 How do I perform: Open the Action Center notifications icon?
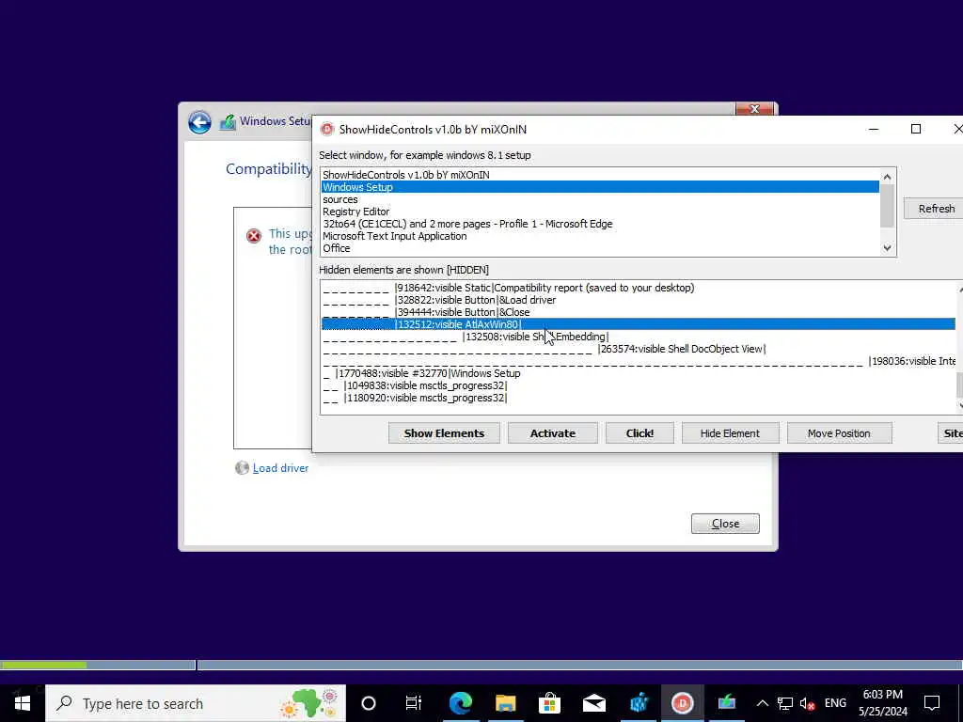click(932, 703)
